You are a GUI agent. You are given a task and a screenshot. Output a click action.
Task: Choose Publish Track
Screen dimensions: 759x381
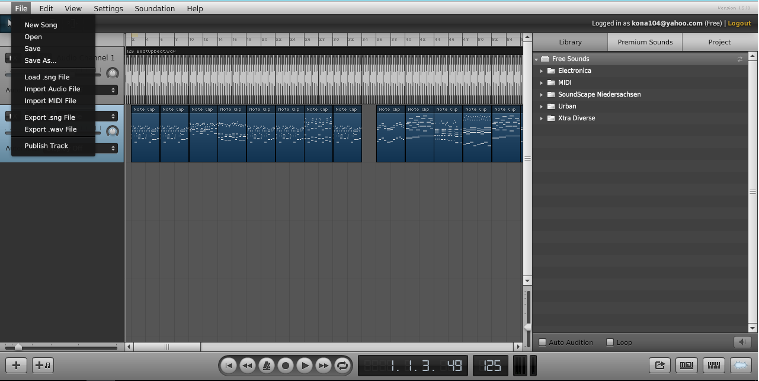pos(46,146)
